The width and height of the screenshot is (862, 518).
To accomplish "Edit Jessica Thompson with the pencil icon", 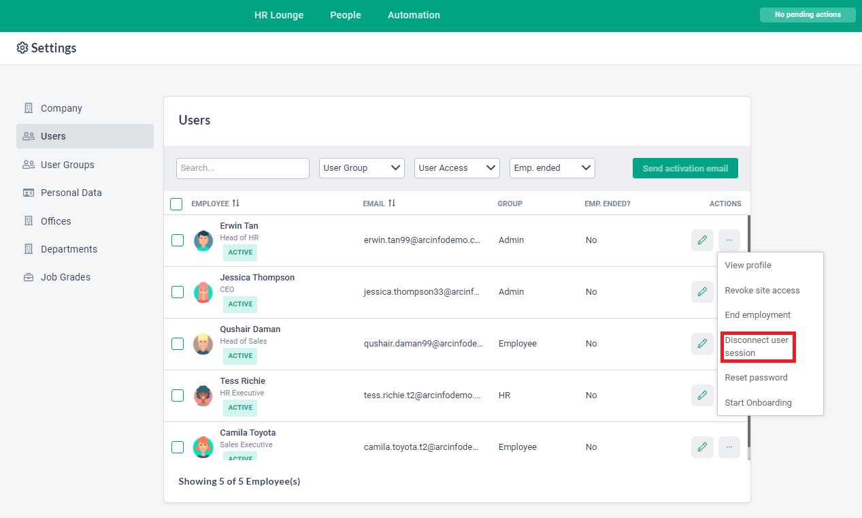I will 702,292.
